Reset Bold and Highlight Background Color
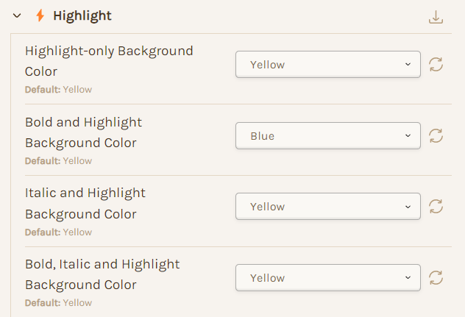The image size is (465, 317). click(x=436, y=135)
